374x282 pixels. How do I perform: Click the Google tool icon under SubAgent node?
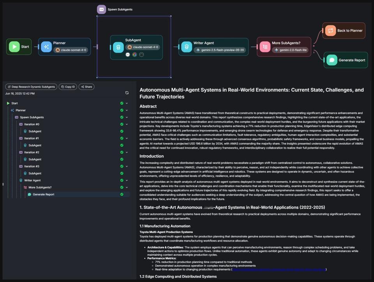click(x=134, y=54)
